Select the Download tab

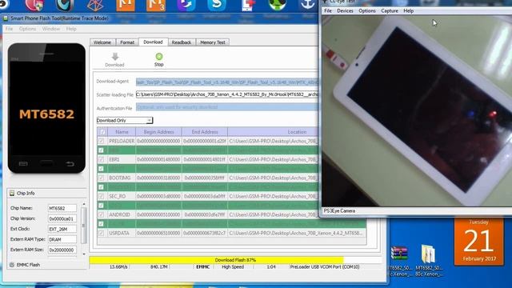[153, 42]
